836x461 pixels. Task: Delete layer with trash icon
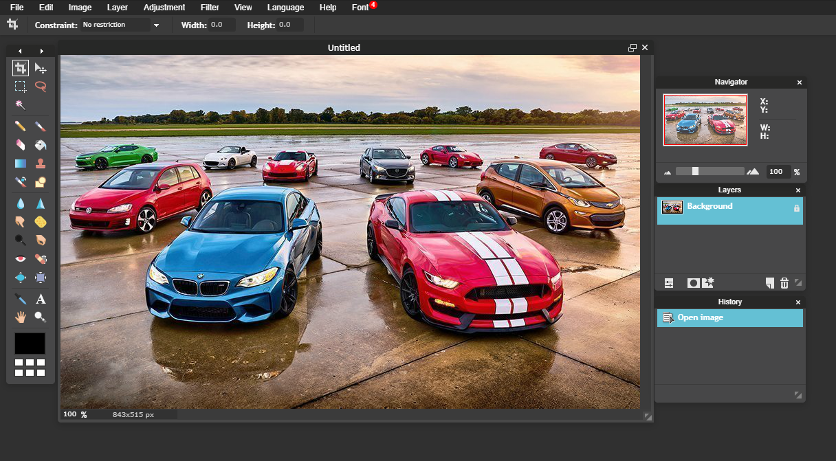pyautogui.click(x=784, y=283)
